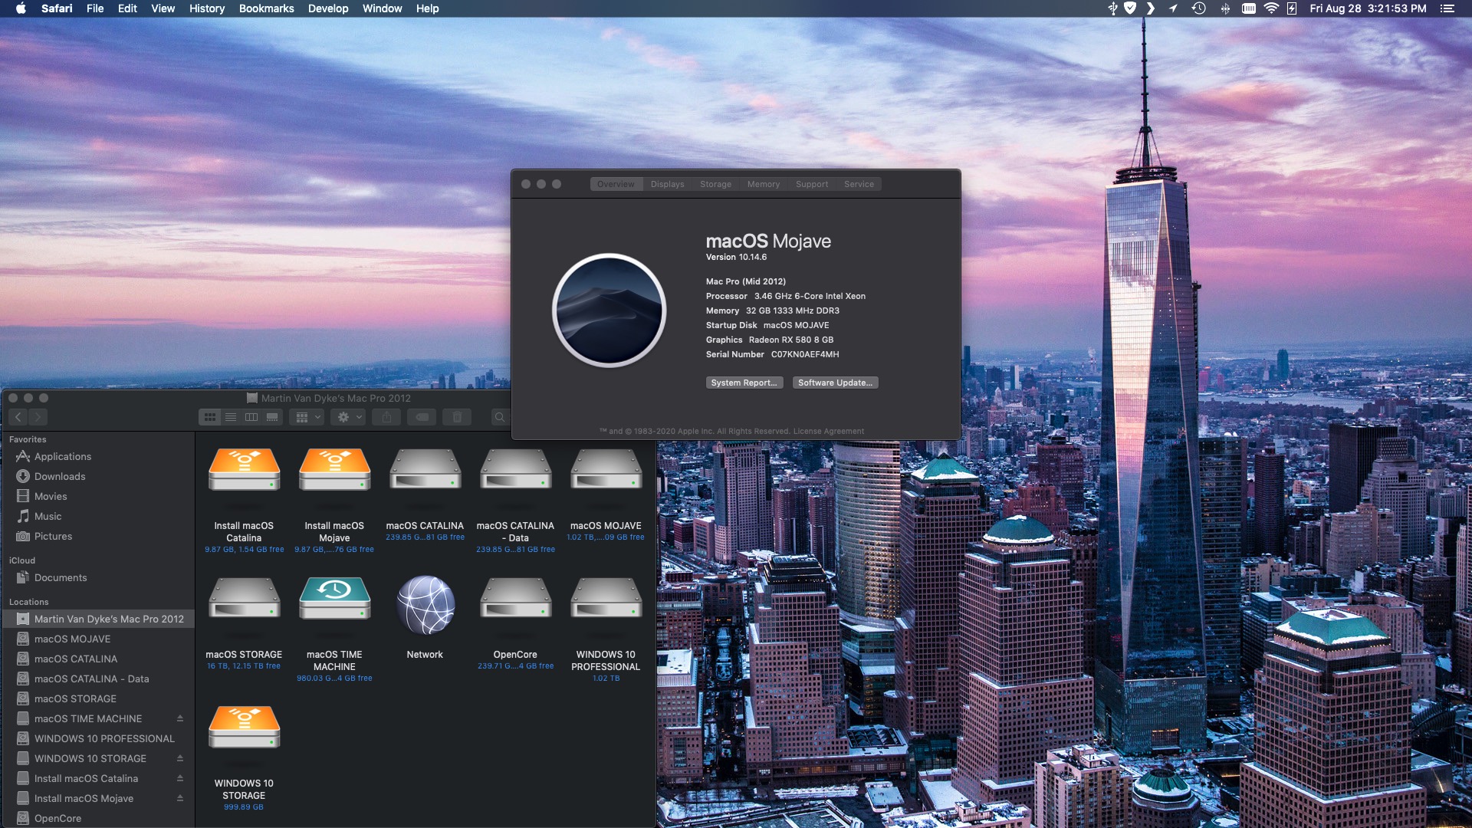Open the Wi-Fi menu bar icon
Image resolution: width=1472 pixels, height=828 pixels.
pyautogui.click(x=1271, y=8)
